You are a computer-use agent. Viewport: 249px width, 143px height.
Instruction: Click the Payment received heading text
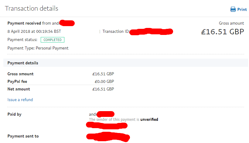(x=24, y=23)
